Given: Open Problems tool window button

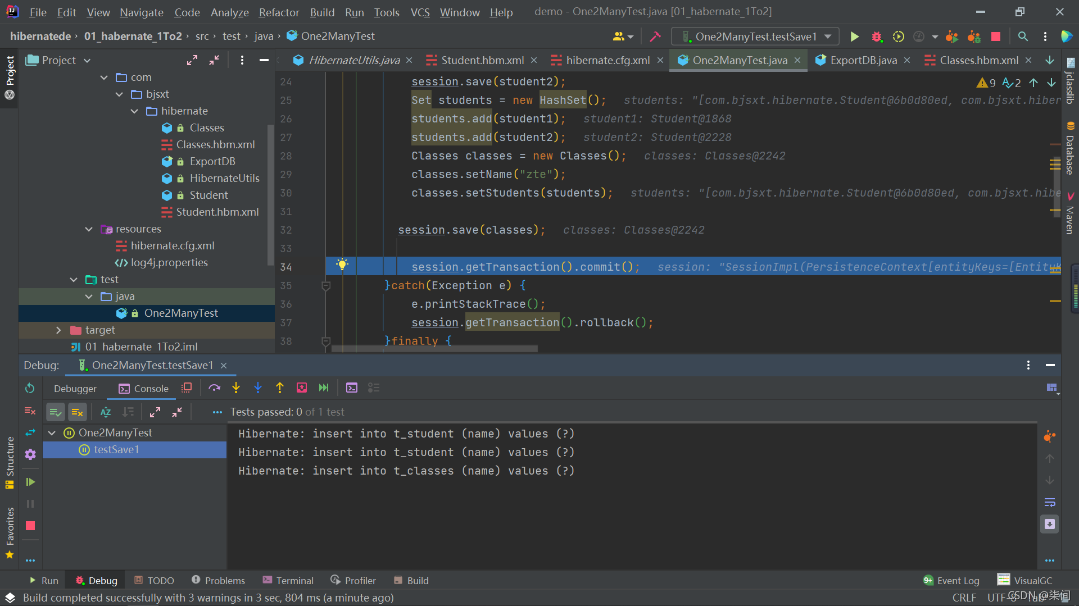Looking at the screenshot, I should [218, 580].
